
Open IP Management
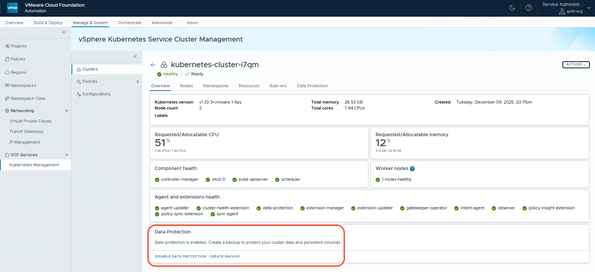coord(25,142)
